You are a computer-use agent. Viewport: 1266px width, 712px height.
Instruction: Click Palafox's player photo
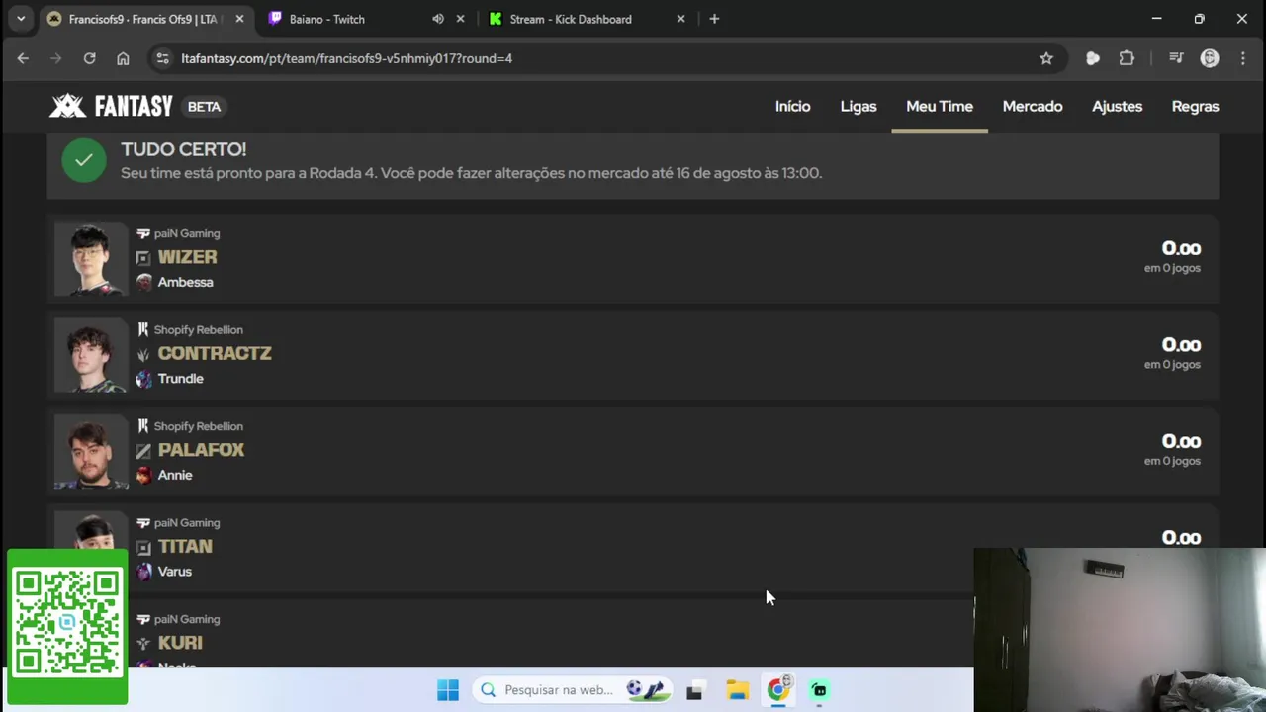click(x=91, y=452)
